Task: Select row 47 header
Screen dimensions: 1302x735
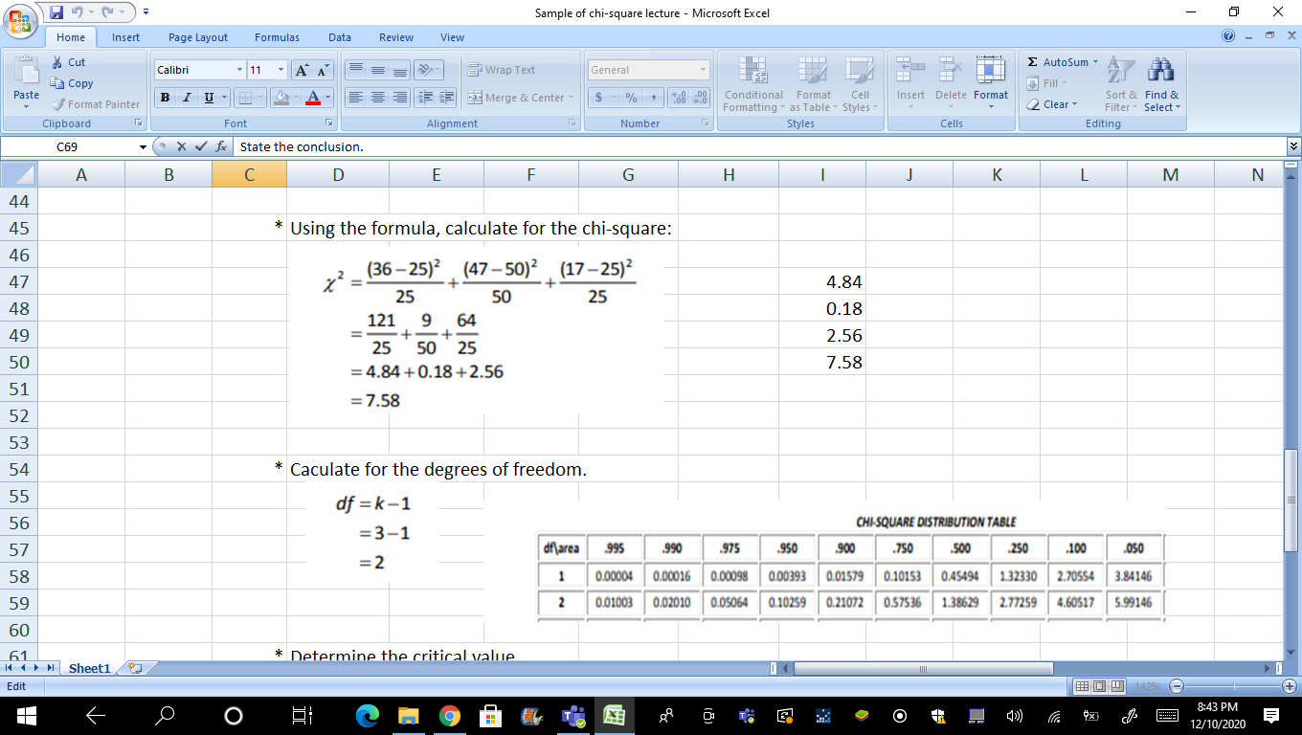Action: [19, 282]
